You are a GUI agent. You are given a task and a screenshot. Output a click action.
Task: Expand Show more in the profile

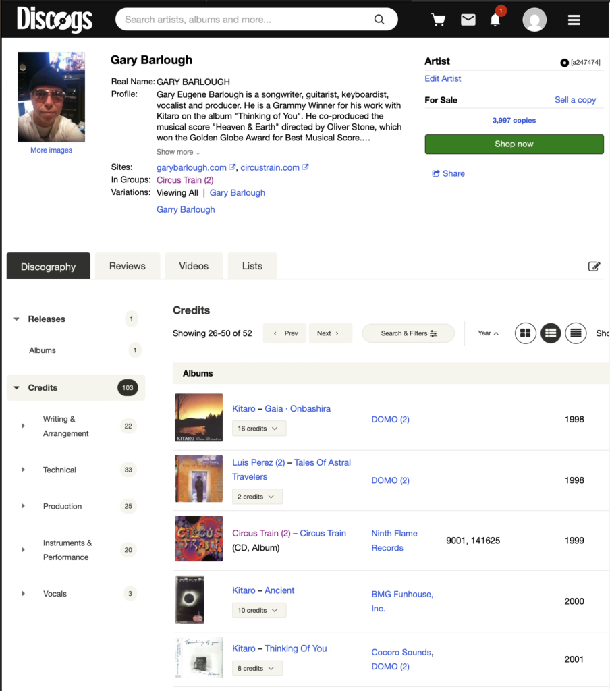pos(178,153)
